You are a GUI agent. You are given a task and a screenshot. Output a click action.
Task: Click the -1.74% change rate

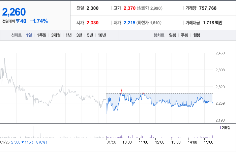click(39, 21)
